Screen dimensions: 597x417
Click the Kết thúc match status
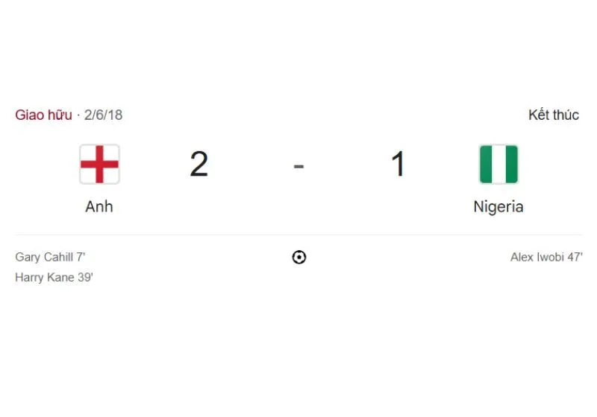pyautogui.click(x=554, y=115)
